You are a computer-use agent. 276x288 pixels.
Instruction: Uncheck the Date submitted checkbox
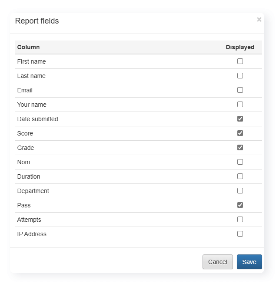click(x=240, y=119)
